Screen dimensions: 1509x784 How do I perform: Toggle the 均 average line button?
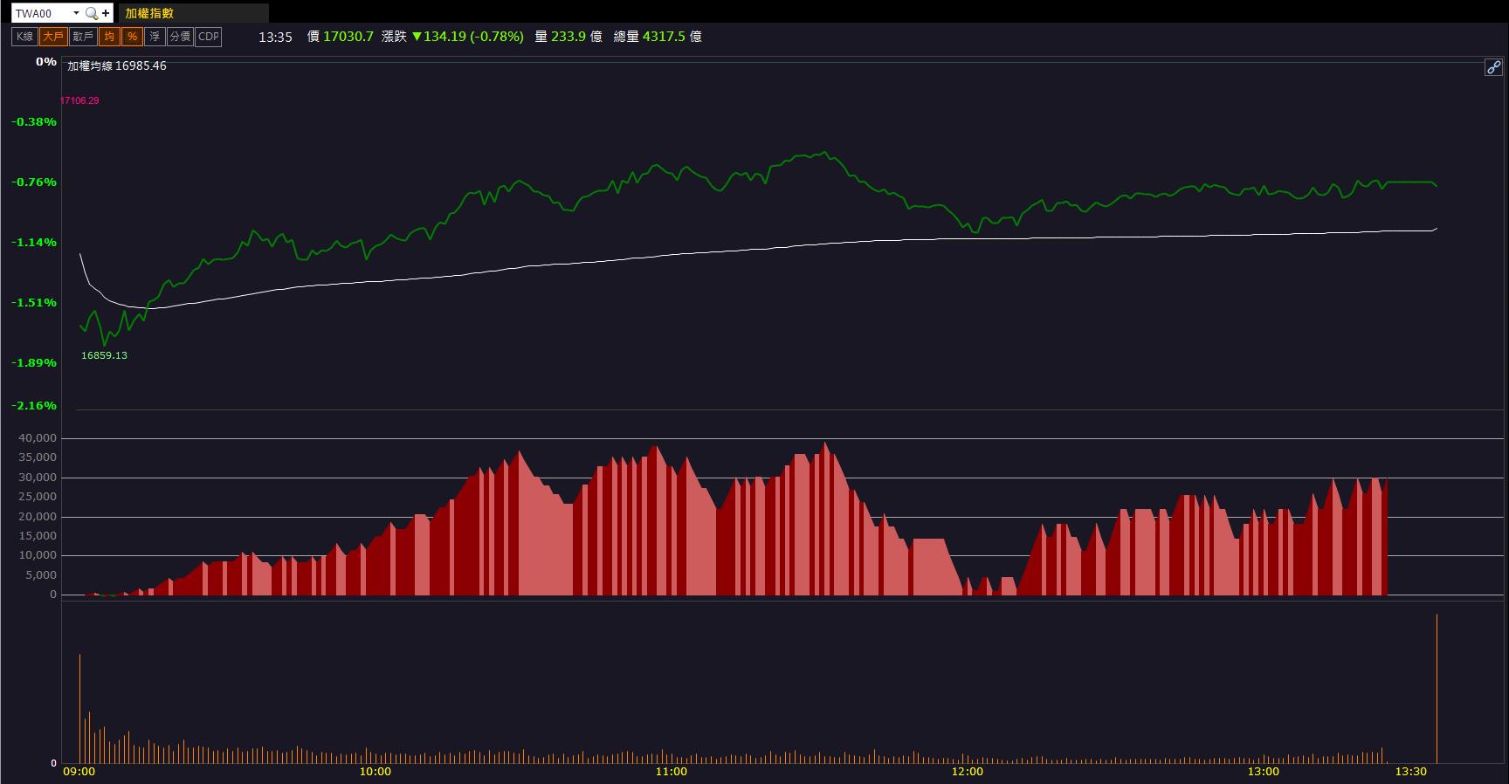click(109, 37)
